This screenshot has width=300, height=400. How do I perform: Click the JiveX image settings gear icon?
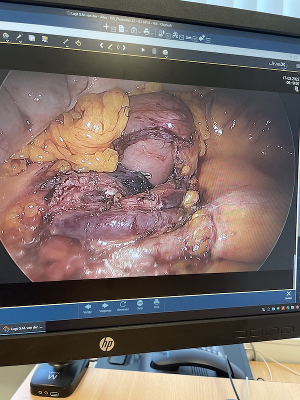(x=45, y=39)
